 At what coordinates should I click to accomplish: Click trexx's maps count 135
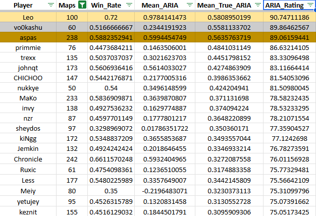point(72,58)
